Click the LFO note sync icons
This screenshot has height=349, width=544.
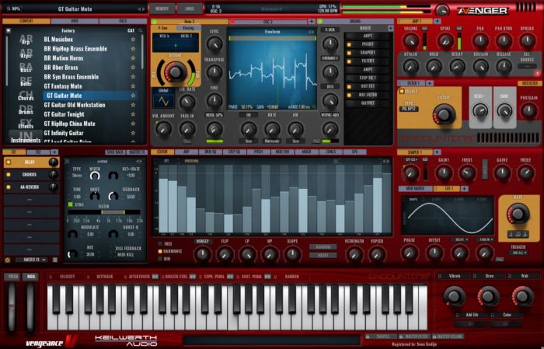[518, 234]
